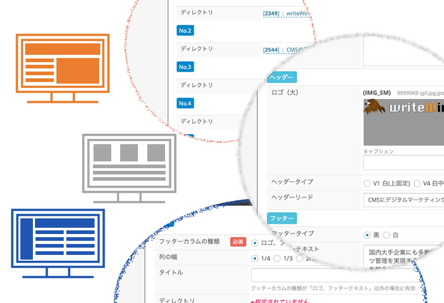This screenshot has width=444, height=303.
Task: Click the フッターカラムの種類 label
Action: pyautogui.click(x=189, y=241)
